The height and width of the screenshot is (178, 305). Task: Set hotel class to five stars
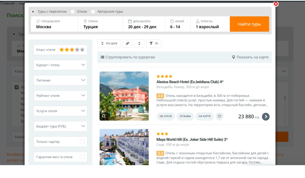pos(82,50)
